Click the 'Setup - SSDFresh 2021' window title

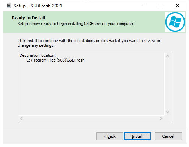(38, 6)
